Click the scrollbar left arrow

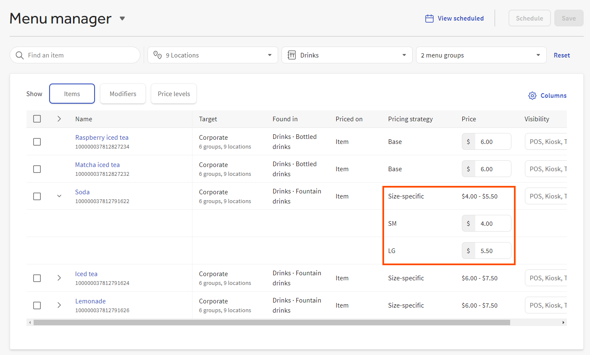tap(30, 322)
